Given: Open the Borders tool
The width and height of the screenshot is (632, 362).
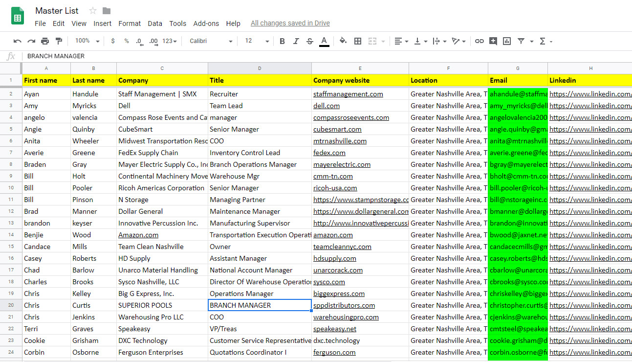Looking at the screenshot, I should 357,41.
